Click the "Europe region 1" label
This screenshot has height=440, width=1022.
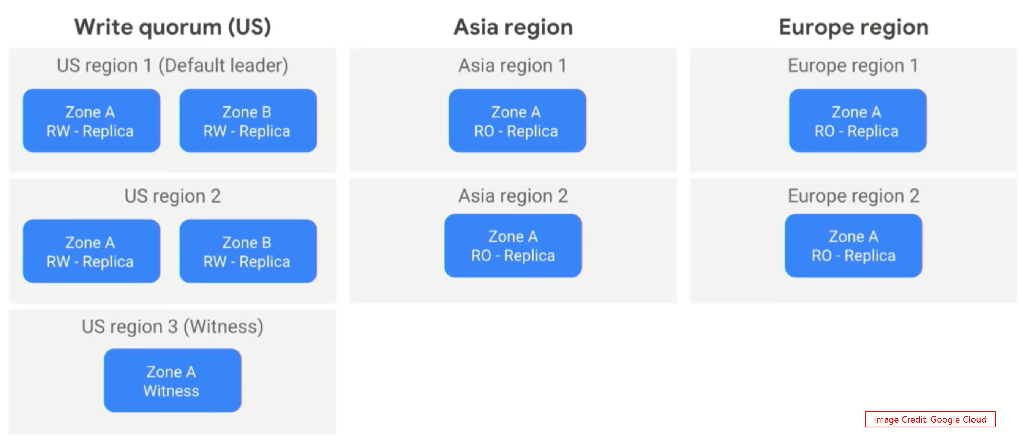[x=853, y=65]
